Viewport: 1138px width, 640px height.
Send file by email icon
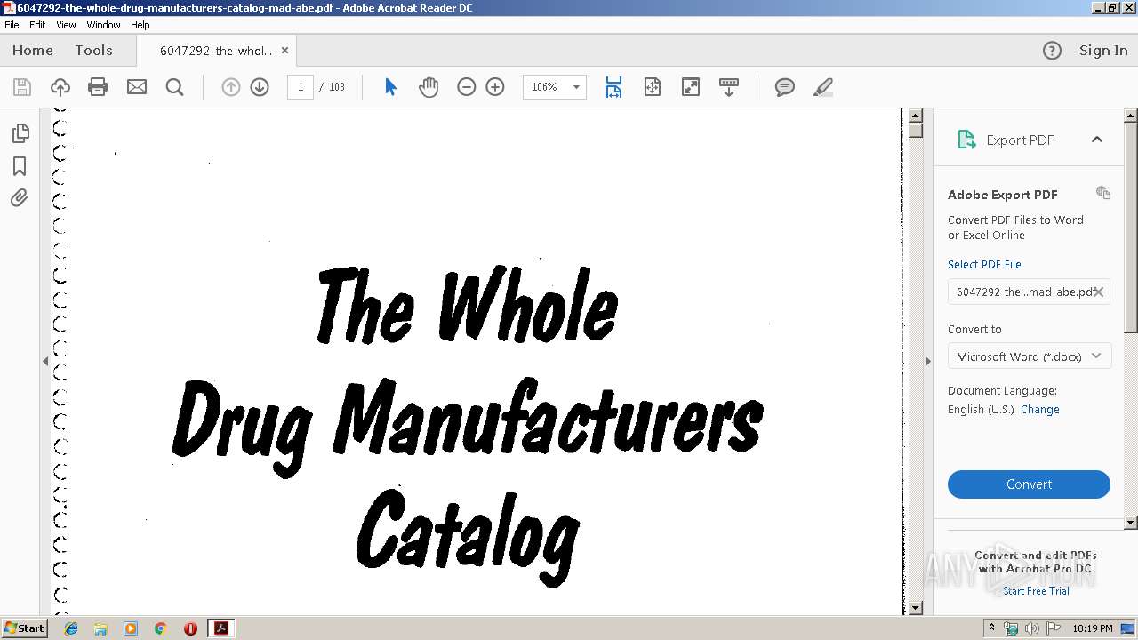click(137, 87)
